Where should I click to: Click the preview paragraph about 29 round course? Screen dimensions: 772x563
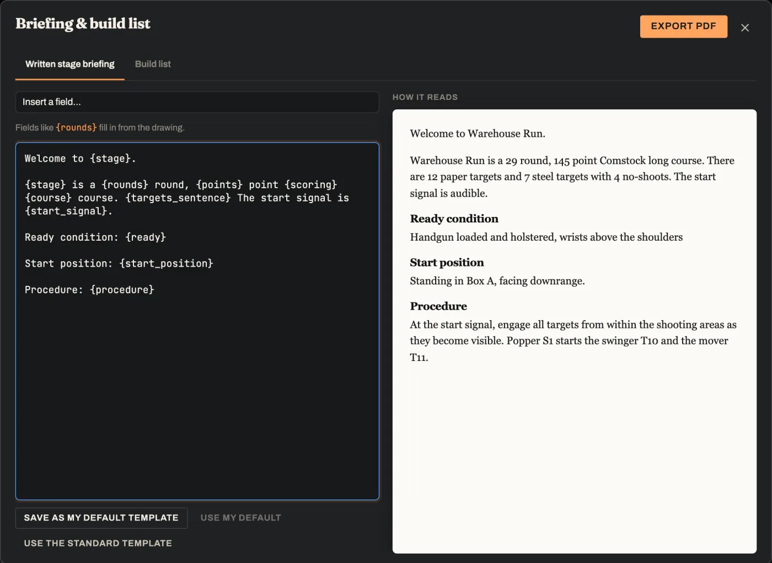[x=572, y=177]
